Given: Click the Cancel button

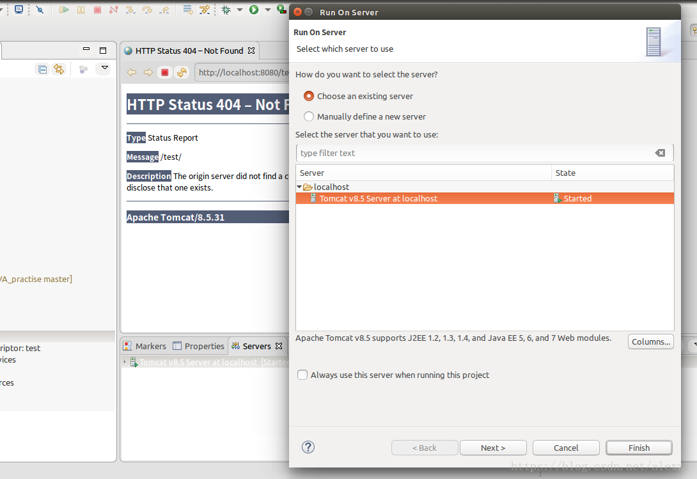Looking at the screenshot, I should 566,448.
